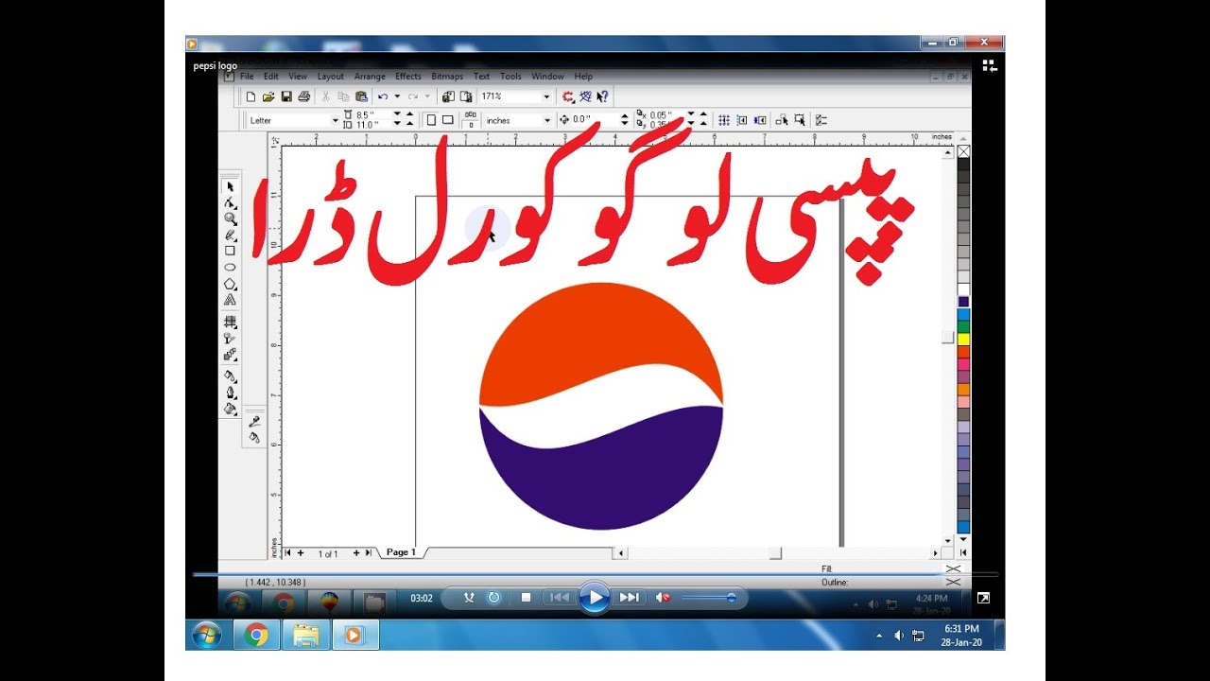Click the Print icon in toolbar
This screenshot has height=681, width=1210.
(303, 96)
